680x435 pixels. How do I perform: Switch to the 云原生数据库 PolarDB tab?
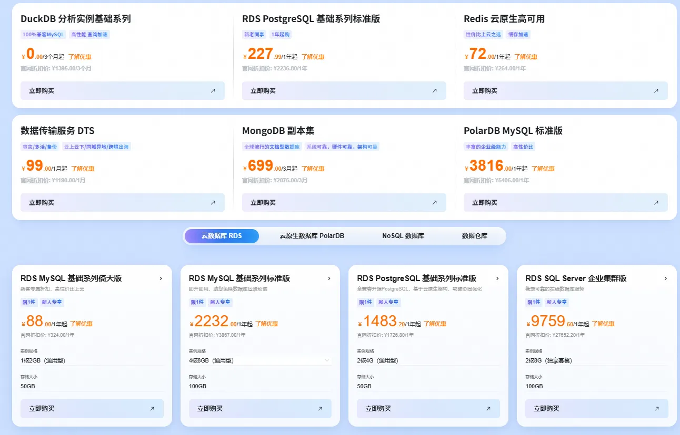pos(312,236)
